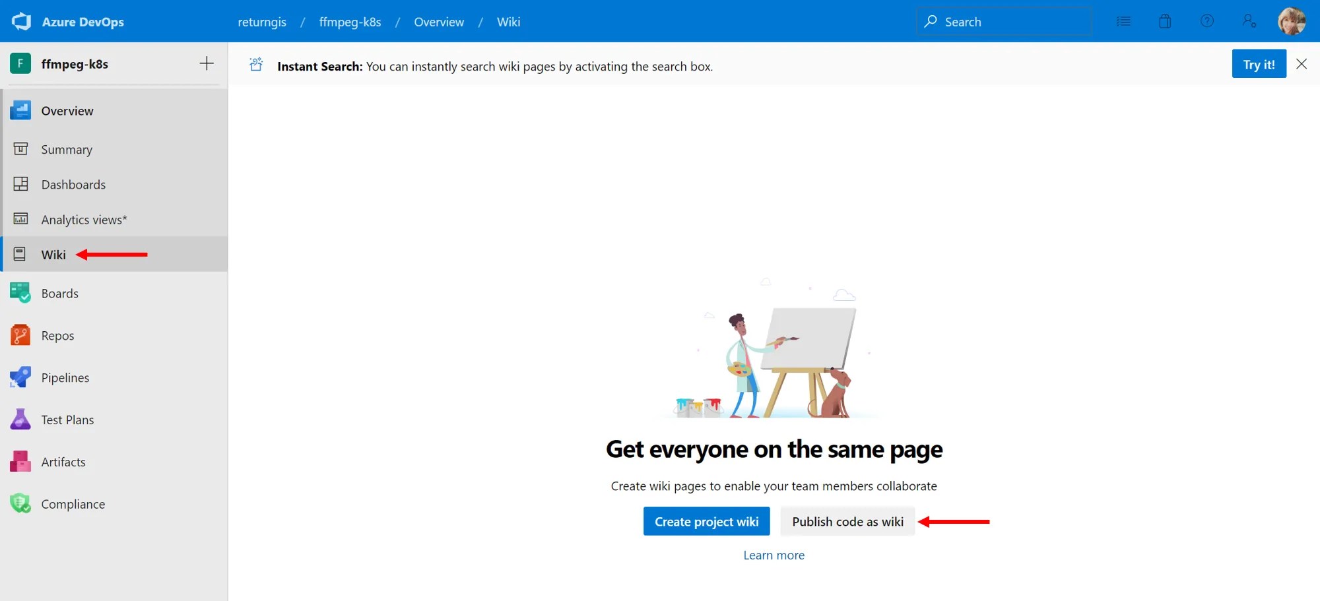
Task: Open the Pipelines section icon
Action: [20, 377]
